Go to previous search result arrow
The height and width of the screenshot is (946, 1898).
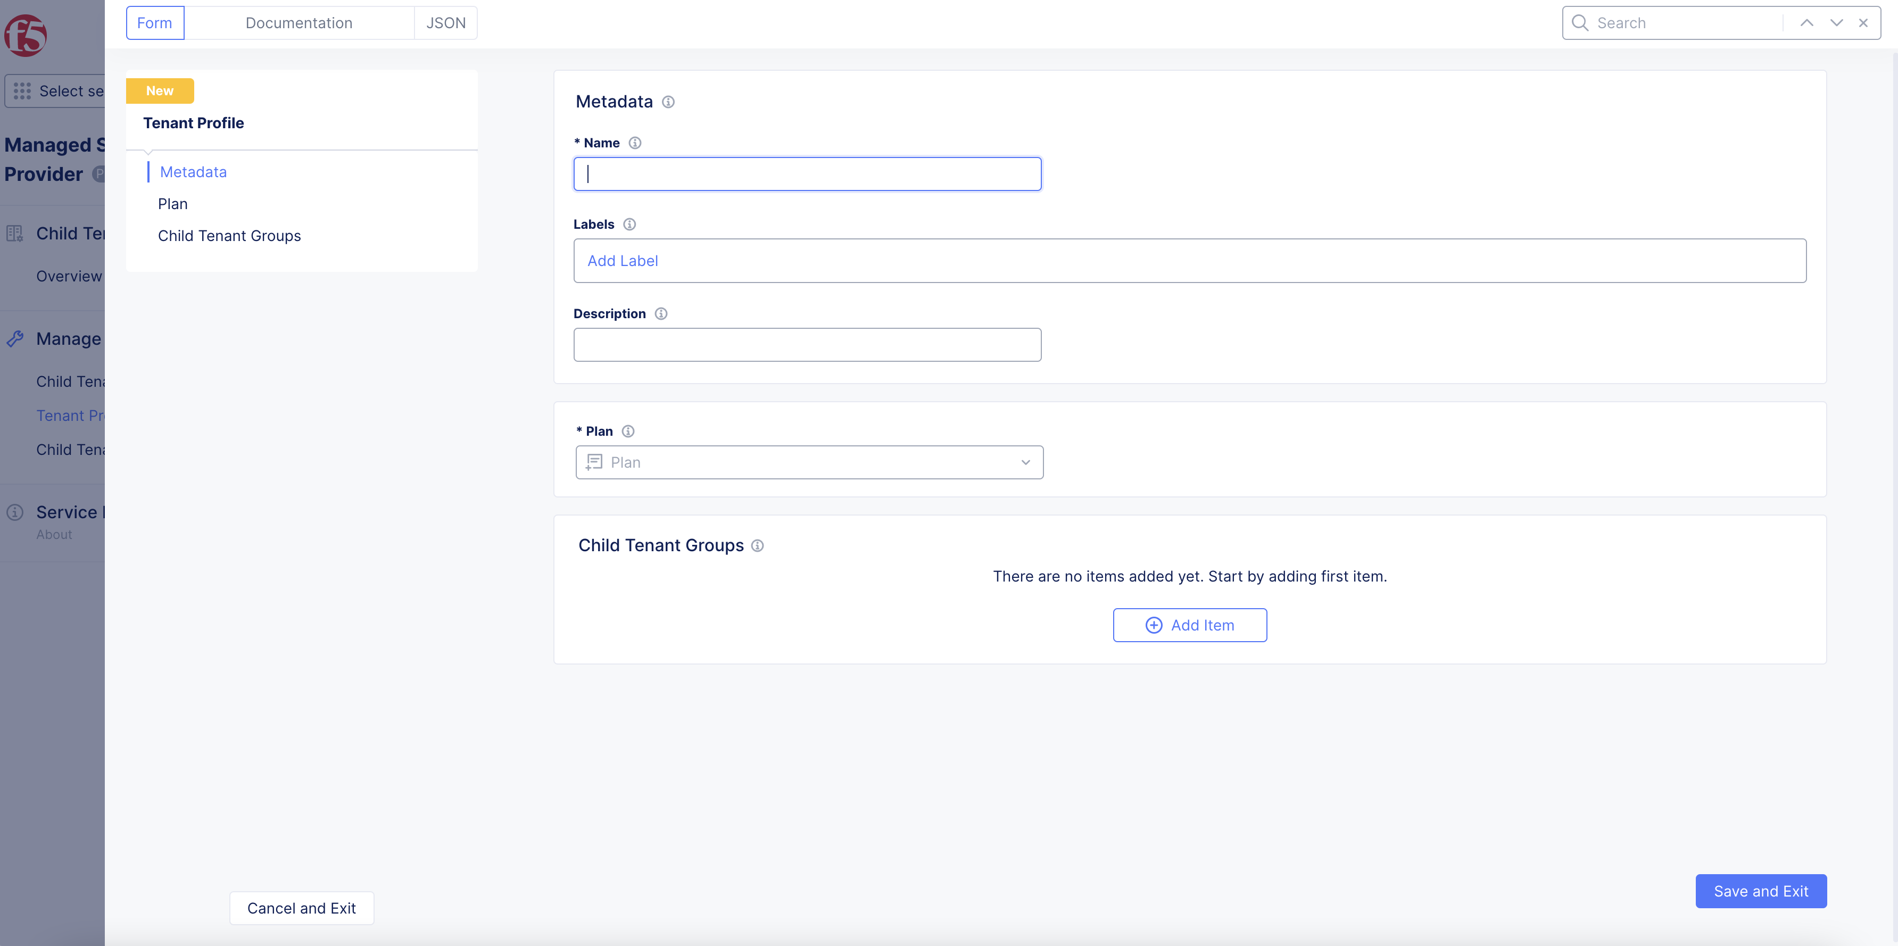tap(1806, 23)
